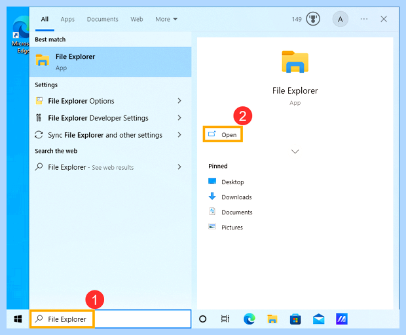
Task: Click the web search magnifier icon
Action: click(x=39, y=167)
